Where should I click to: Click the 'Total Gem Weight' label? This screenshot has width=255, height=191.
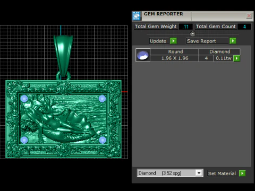(x=156, y=27)
